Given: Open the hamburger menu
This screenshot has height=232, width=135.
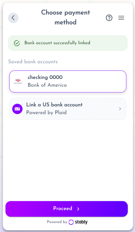Looking at the screenshot, I should (x=121, y=18).
